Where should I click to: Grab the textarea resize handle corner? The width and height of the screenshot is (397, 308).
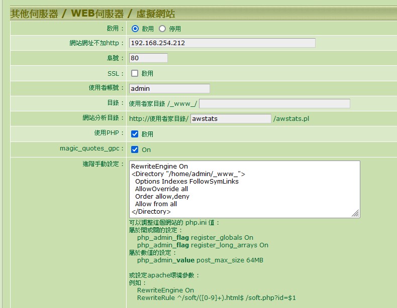(x=356, y=214)
